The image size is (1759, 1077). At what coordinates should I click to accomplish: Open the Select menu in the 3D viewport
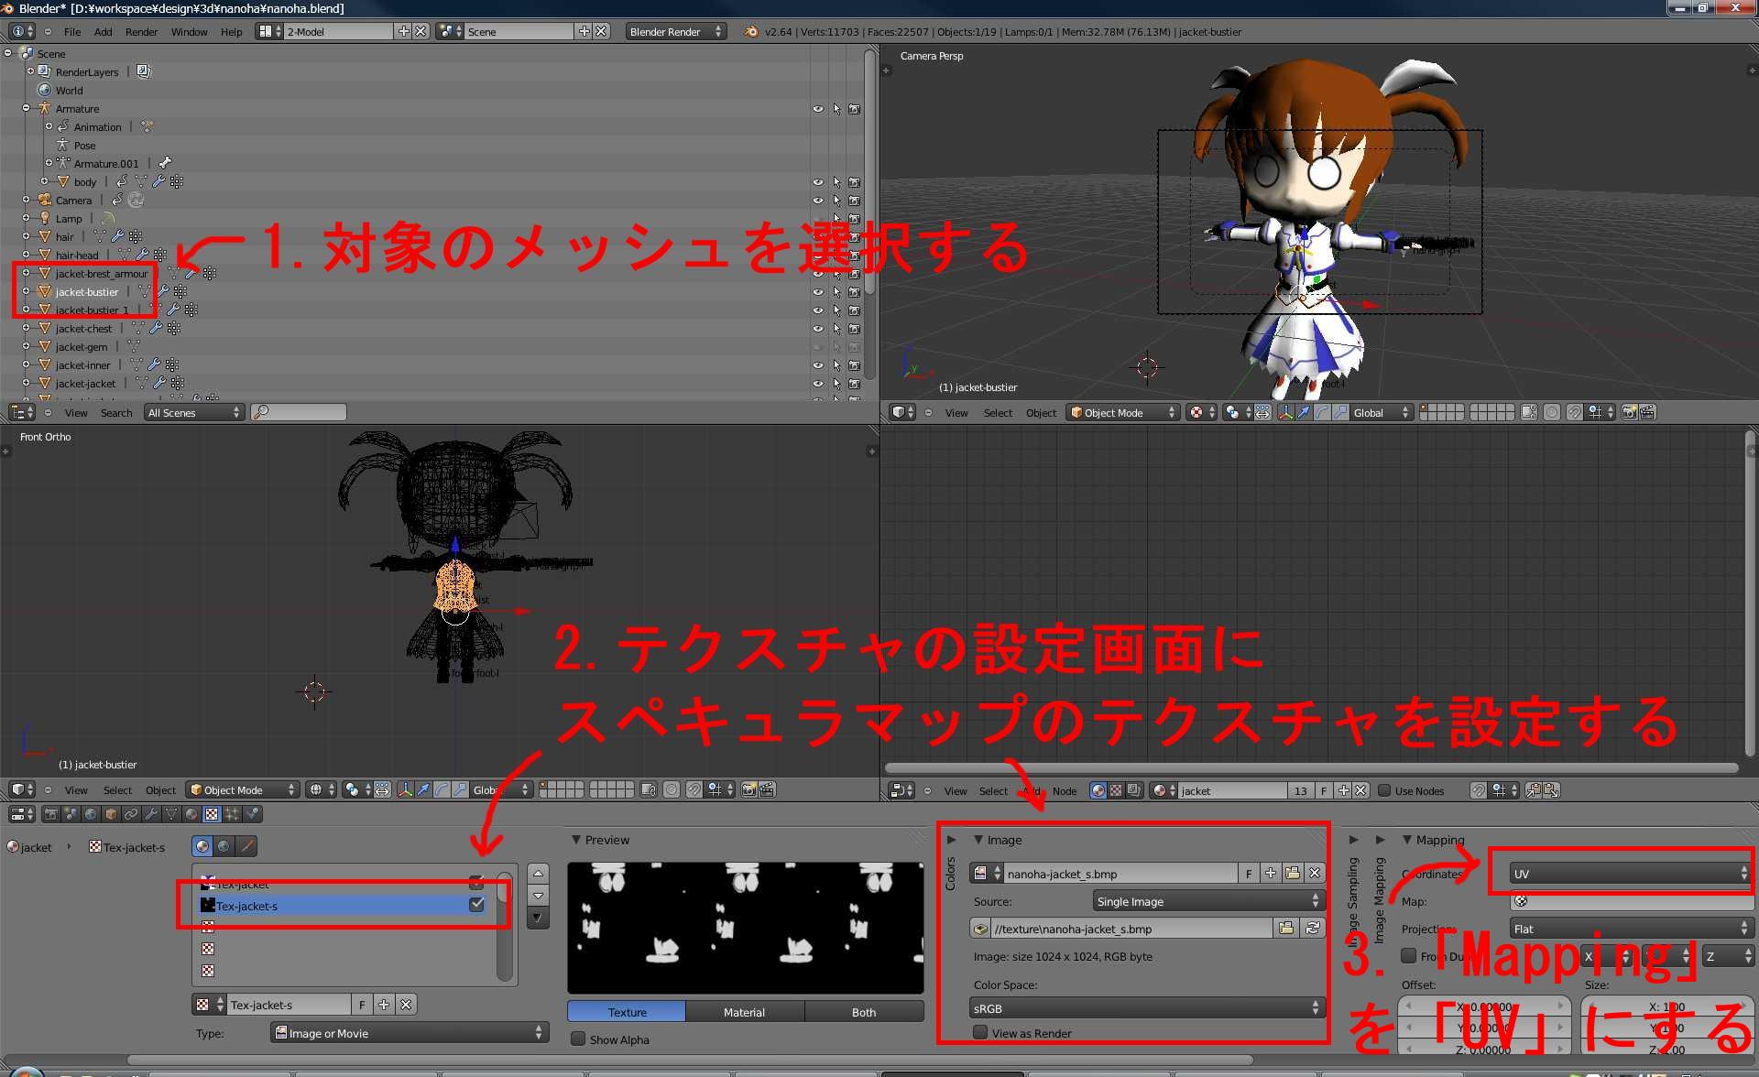coord(998,412)
